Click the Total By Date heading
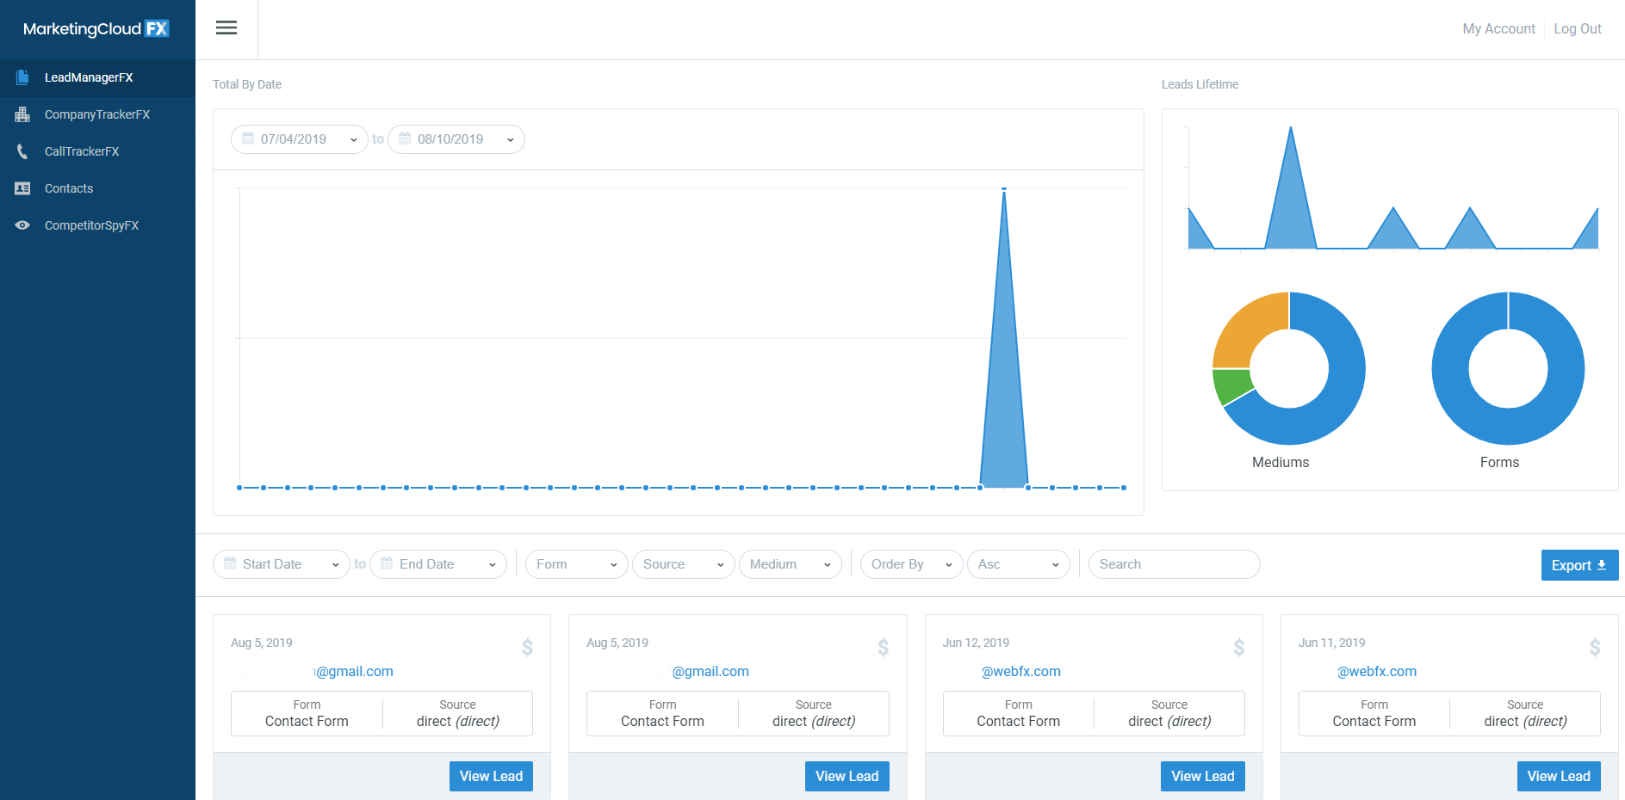The image size is (1625, 800). coord(247,84)
